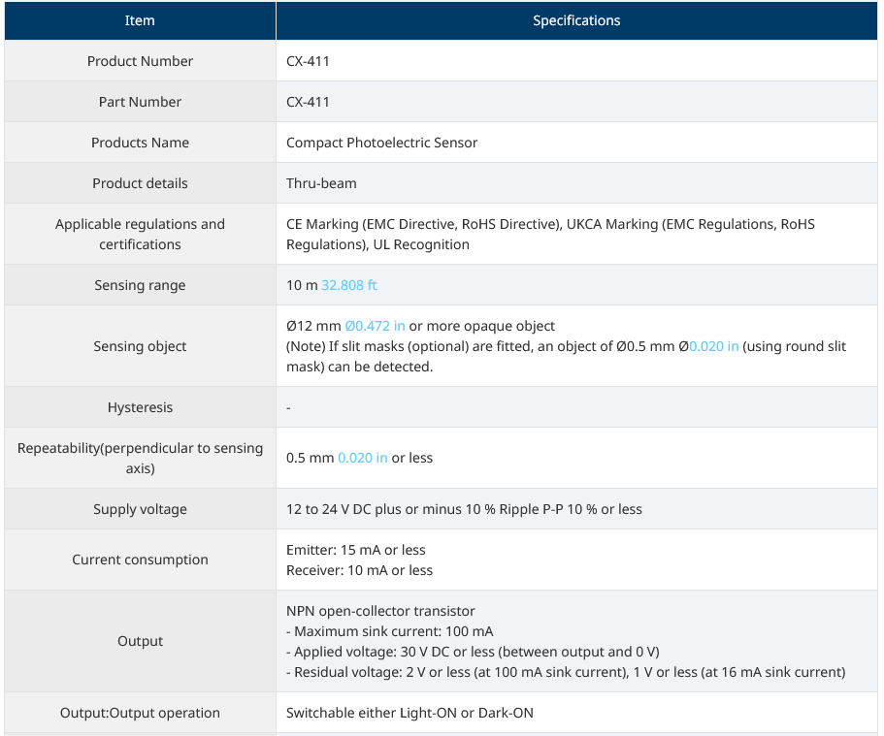Click the Product Number CX-411 value
Viewport: 884px width, 736px height.
pos(308,61)
